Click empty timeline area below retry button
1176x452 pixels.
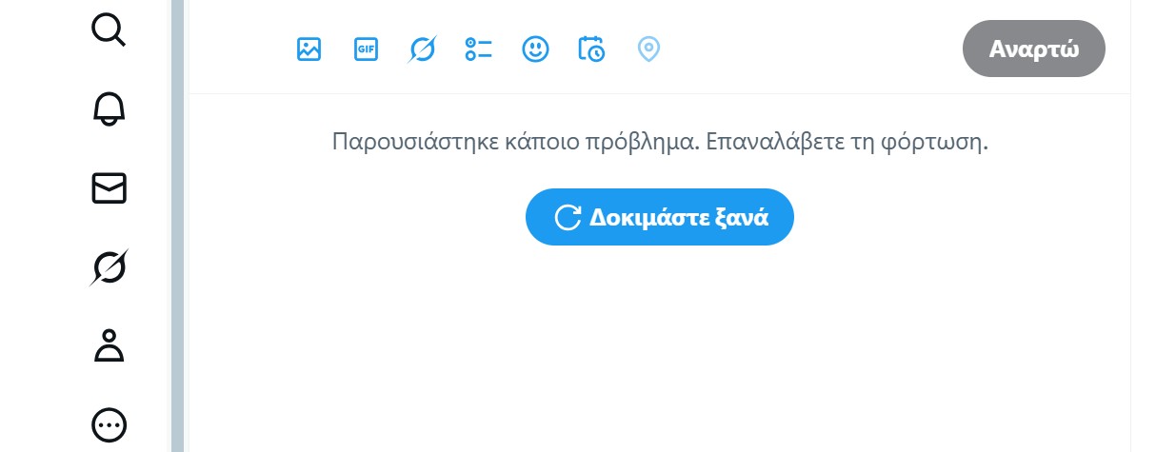point(660,352)
